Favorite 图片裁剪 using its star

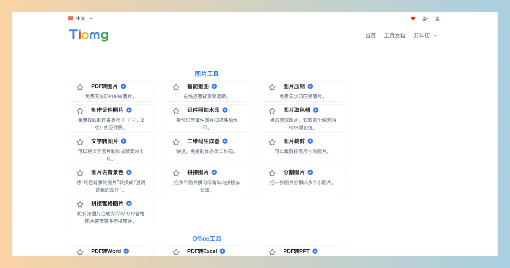272,142
